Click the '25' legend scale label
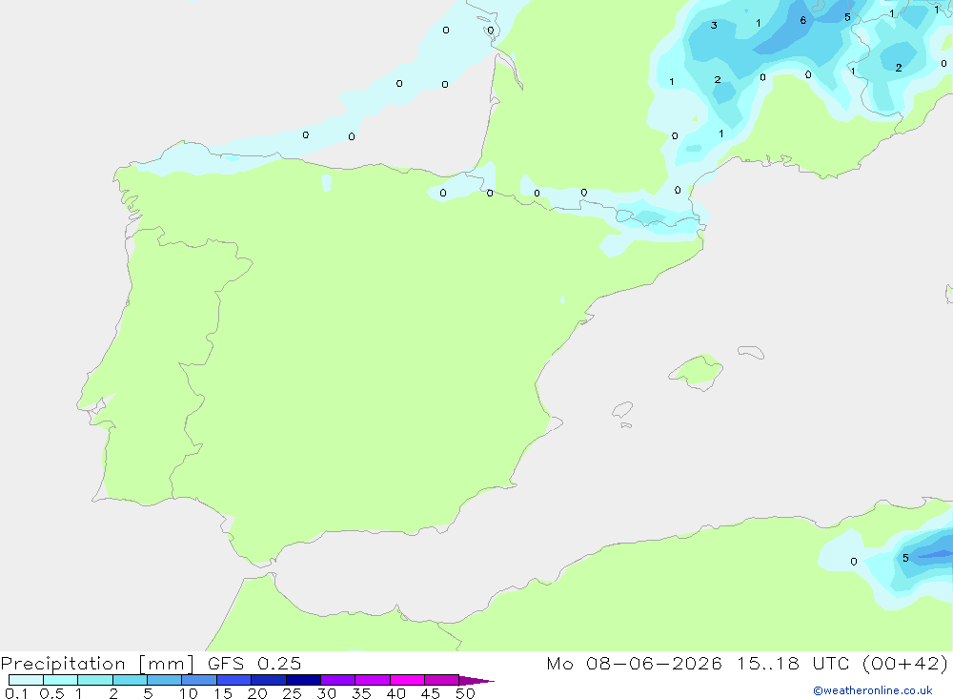Image resolution: width=953 pixels, height=699 pixels. pyautogui.click(x=293, y=693)
